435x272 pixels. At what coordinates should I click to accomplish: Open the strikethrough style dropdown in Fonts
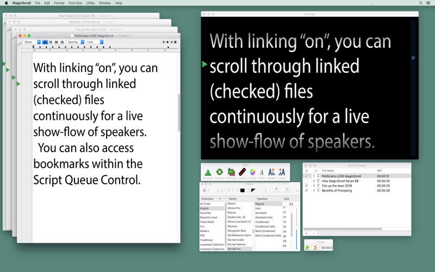point(230,190)
